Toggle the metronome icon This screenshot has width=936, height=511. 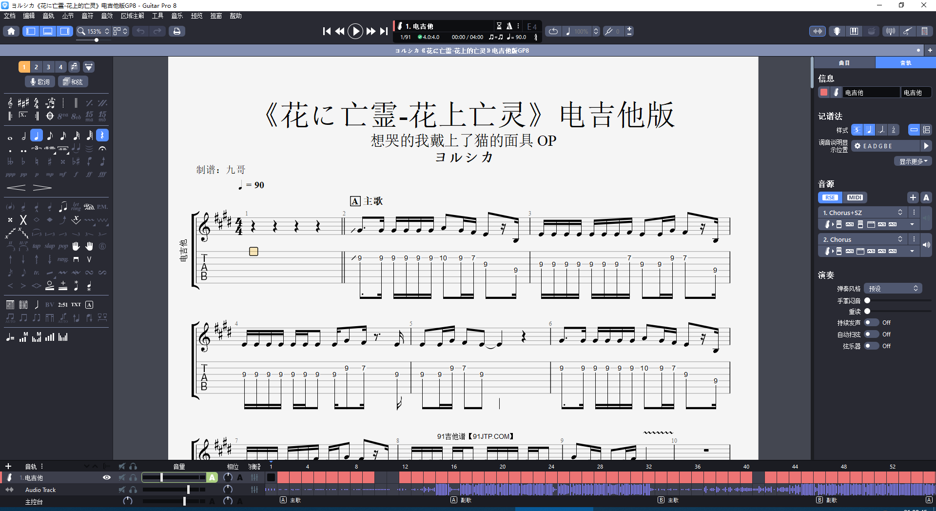[x=509, y=26]
